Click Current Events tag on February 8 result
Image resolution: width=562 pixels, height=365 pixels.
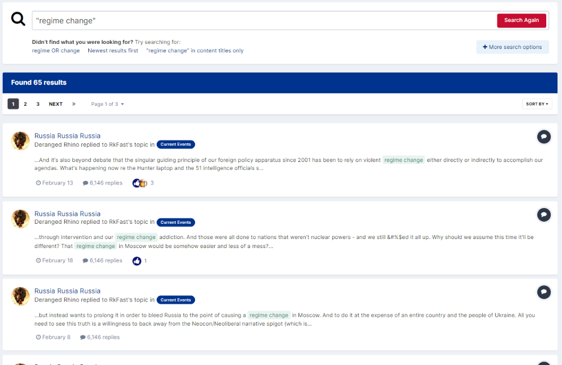click(175, 300)
